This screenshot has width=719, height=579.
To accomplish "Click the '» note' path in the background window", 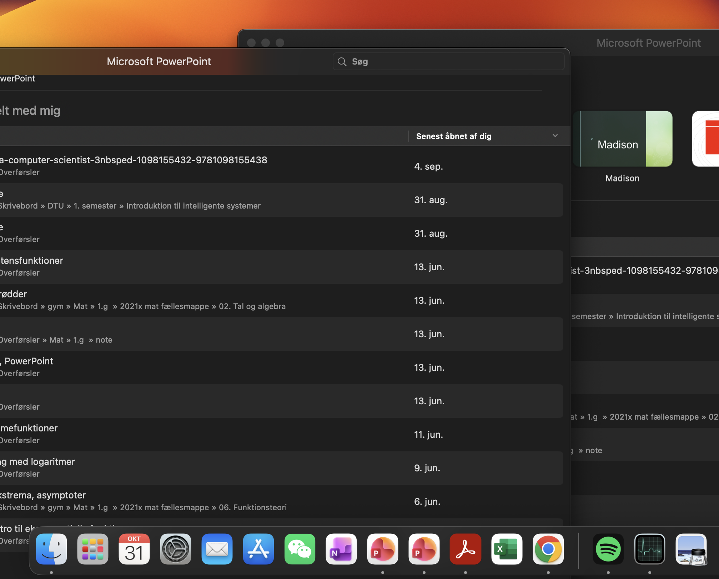I will click(590, 450).
